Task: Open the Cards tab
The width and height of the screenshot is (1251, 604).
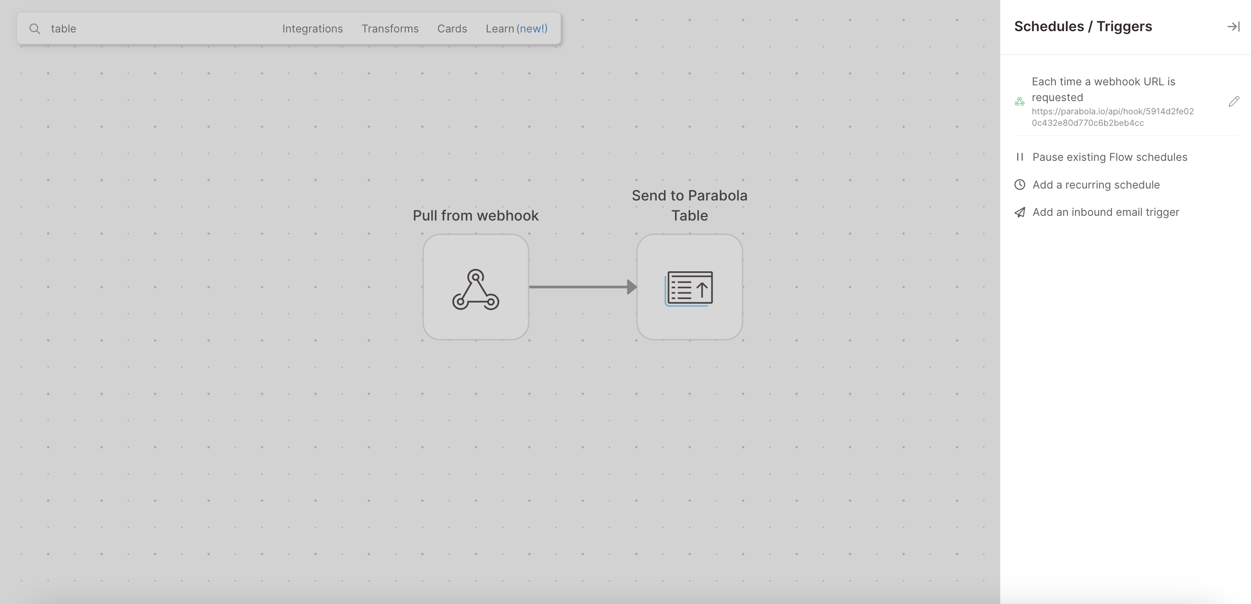Action: pyautogui.click(x=452, y=29)
